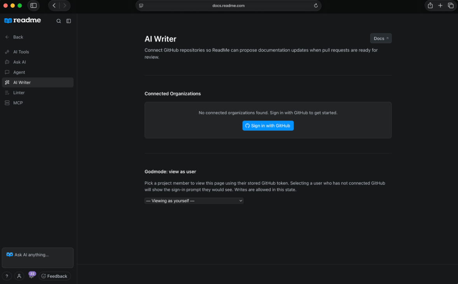Click AI Writer wand icon
The image size is (458, 284).
click(x=7, y=82)
